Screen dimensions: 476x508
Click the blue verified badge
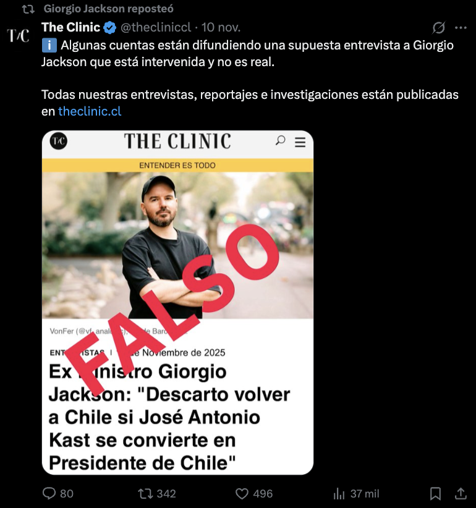110,28
